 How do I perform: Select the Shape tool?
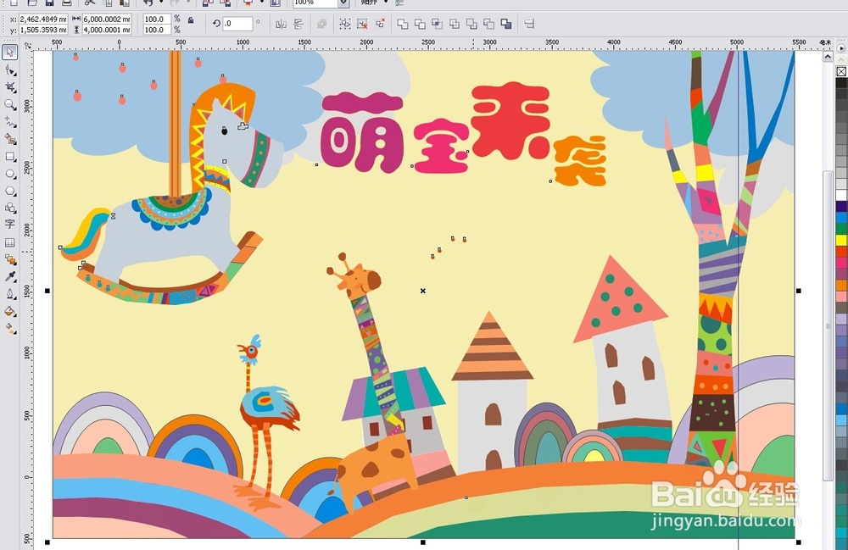tap(11, 69)
